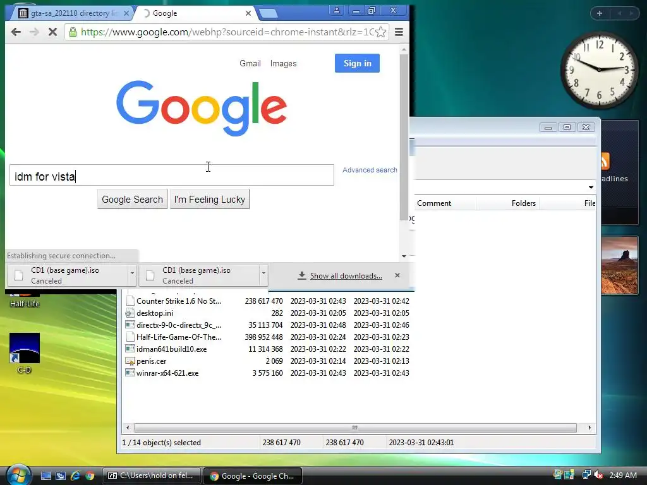Viewport: 647px width, 485px height.
Task: Stop loading the page with the X button
Action: pyautogui.click(x=52, y=32)
